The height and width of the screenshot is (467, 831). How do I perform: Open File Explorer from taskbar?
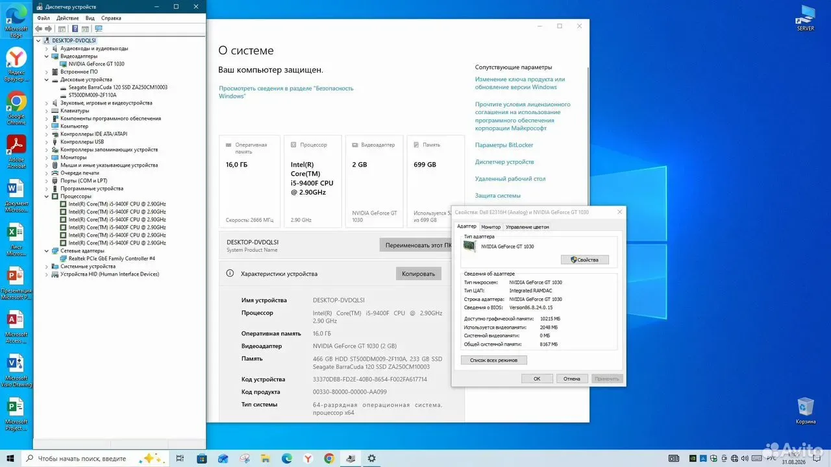coord(266,458)
